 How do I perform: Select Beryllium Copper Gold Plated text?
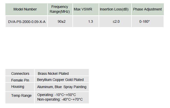pyautogui.click(x=60, y=80)
